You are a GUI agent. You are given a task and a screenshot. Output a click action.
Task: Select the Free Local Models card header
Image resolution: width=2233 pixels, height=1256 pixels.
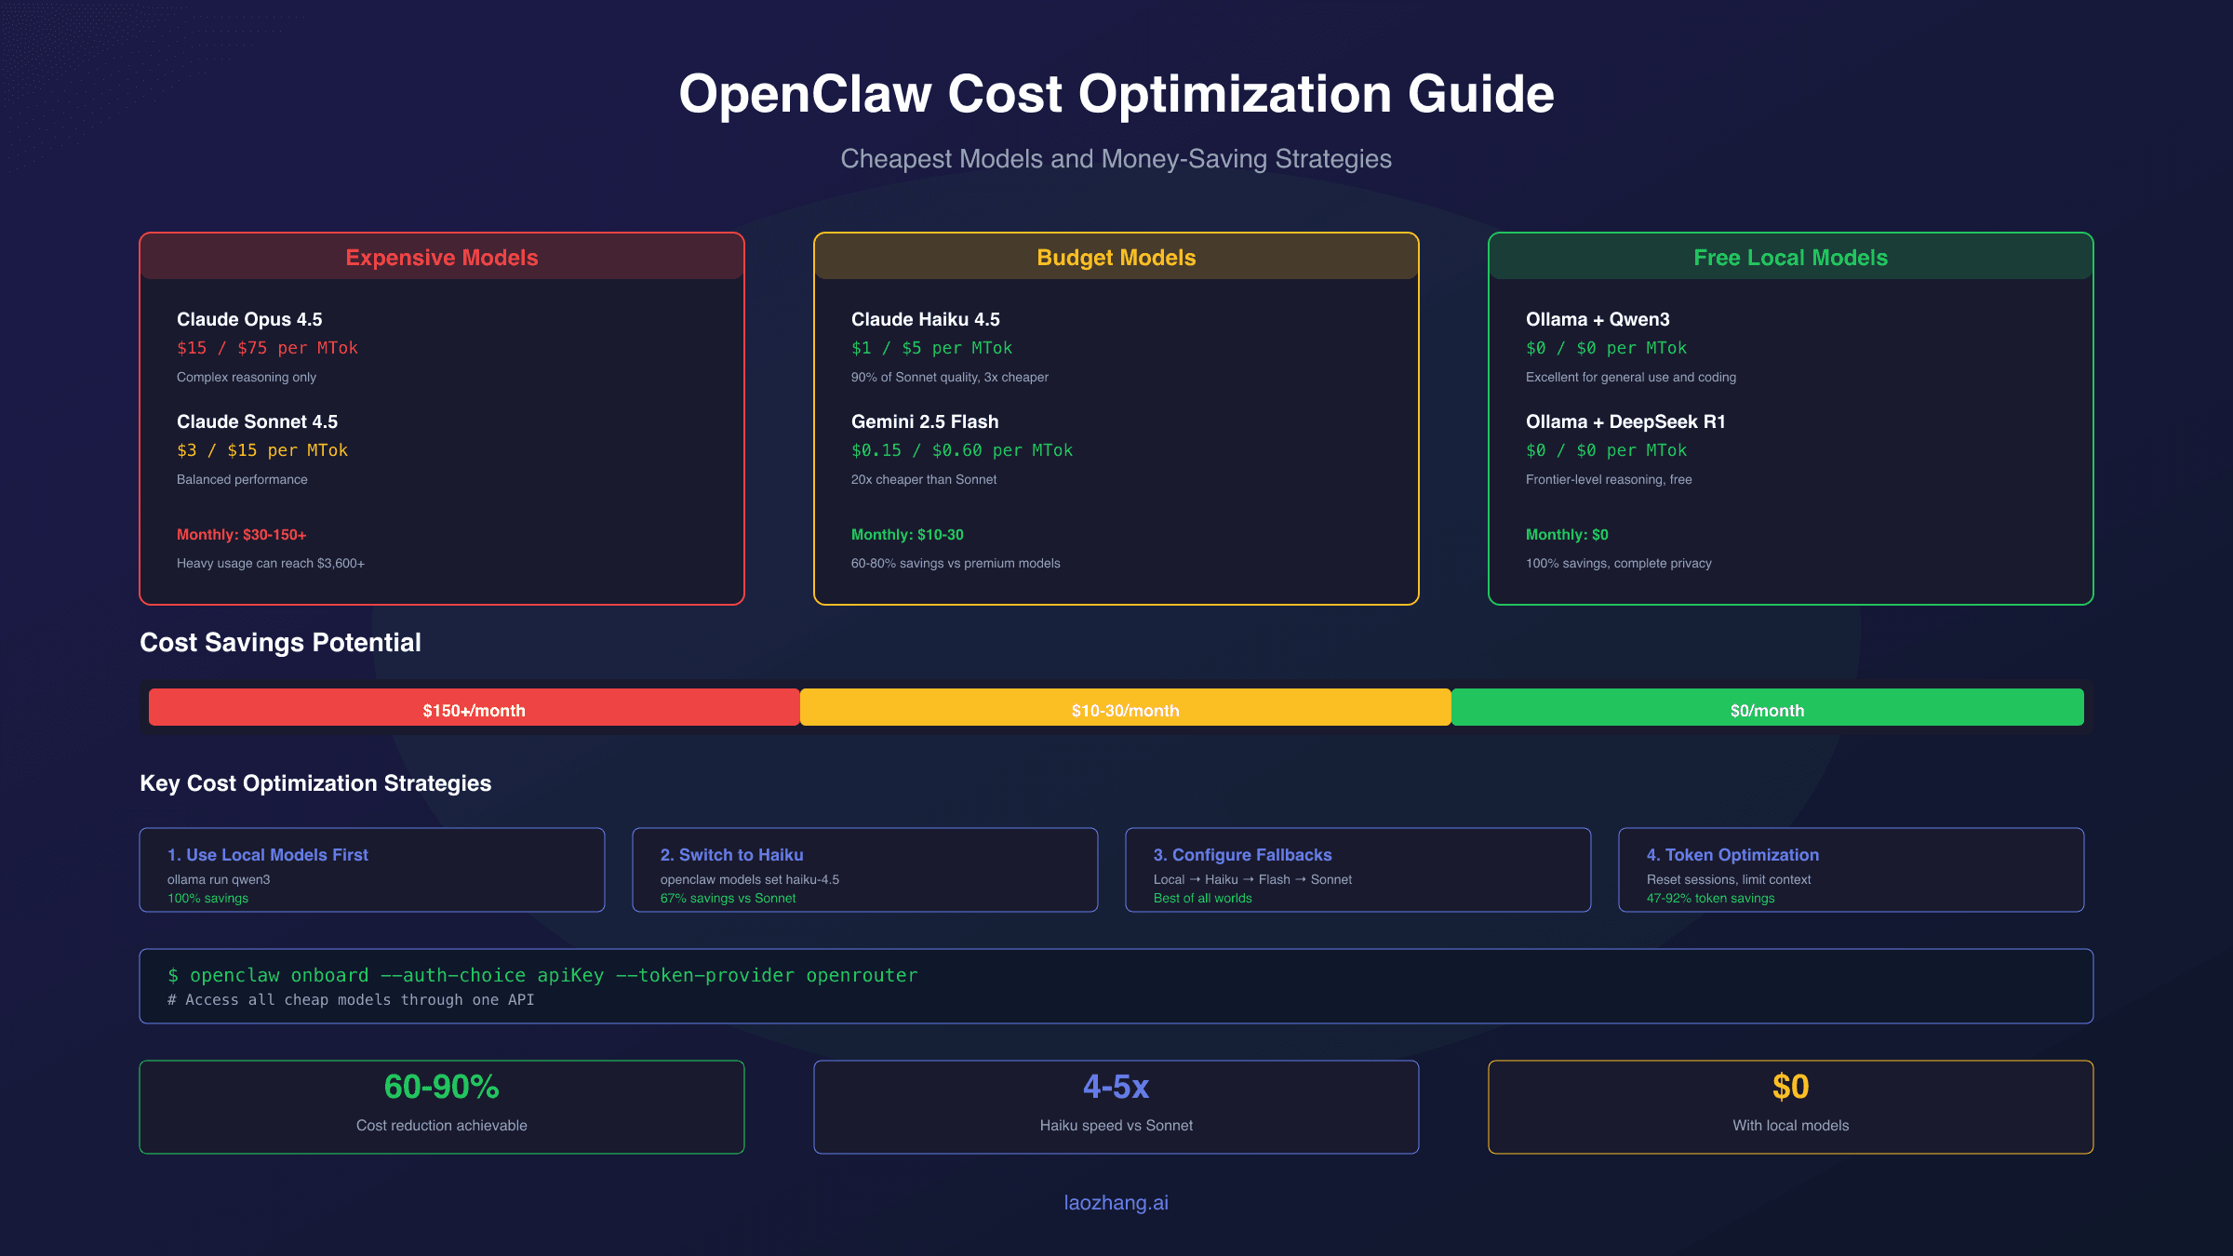(1789, 258)
